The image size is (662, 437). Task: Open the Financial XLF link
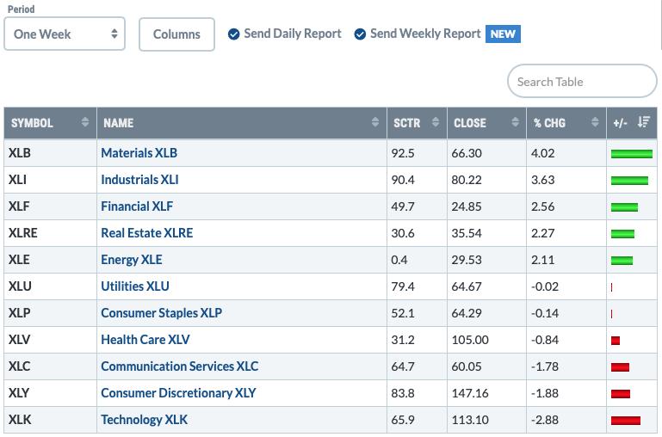coord(137,206)
